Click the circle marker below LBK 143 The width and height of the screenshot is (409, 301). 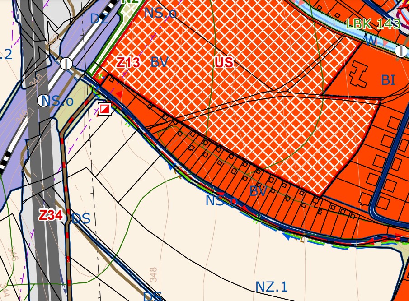pyautogui.click(x=401, y=51)
